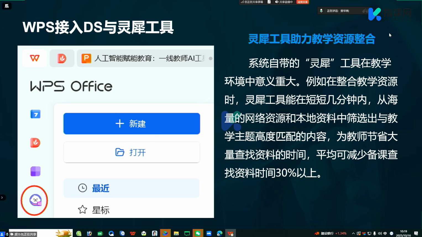Image resolution: width=422 pixels, height=237 pixels.
Task: Click the 打开 button
Action: (x=132, y=152)
